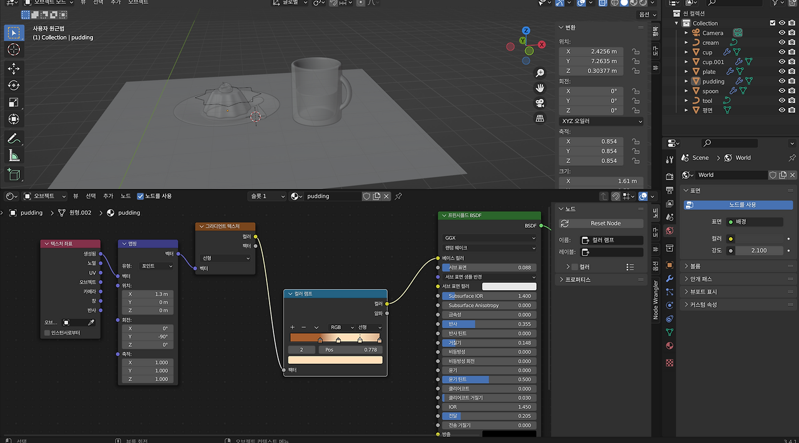Open the Options dropdown in viewport header
Screen dimensions: 799x443
[646, 14]
